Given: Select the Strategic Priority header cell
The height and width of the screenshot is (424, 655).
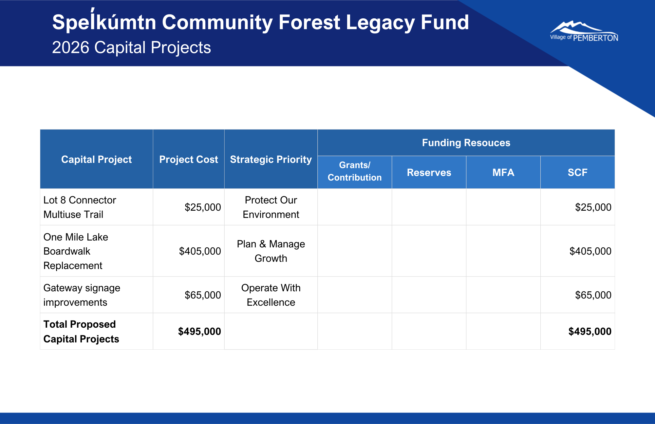Looking at the screenshot, I should coord(271,159).
